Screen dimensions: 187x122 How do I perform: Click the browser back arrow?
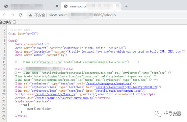click(5, 15)
